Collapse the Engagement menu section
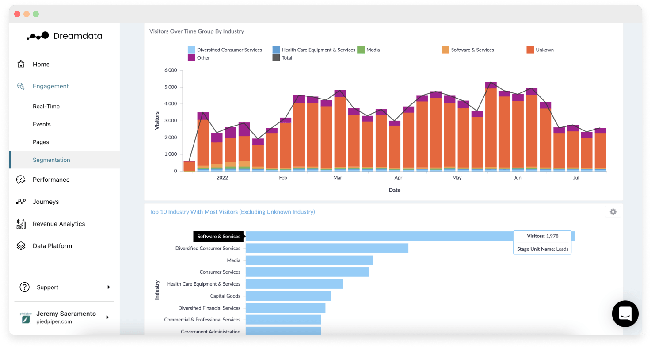Image resolution: width=651 pixels, height=348 pixels. [x=51, y=86]
